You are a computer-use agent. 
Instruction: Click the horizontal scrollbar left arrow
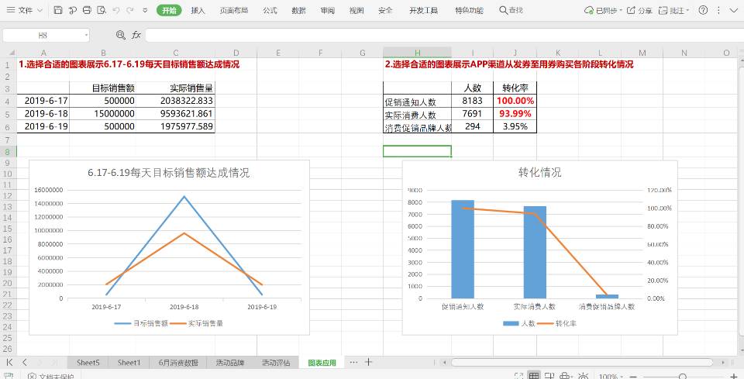[443, 363]
